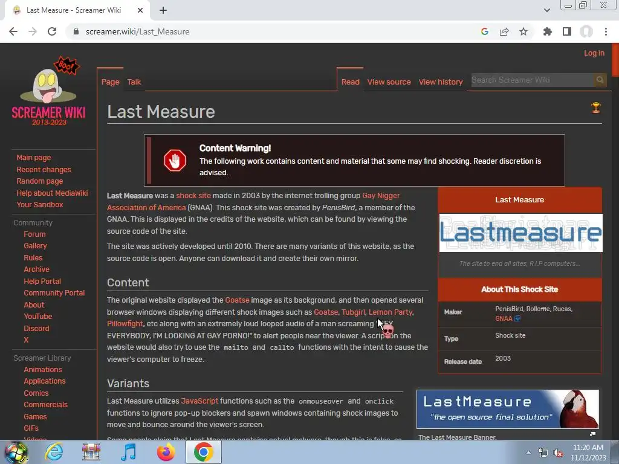Click the muted volume tray icon

558,453
